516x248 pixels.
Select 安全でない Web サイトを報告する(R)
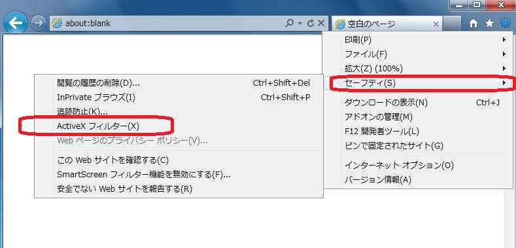tap(179, 189)
